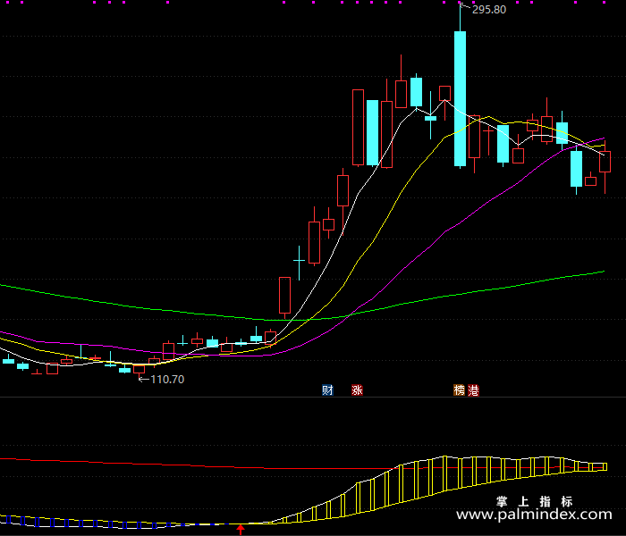Viewport: 626px width, 536px height.
Task: Click the 财 info marker icon
Action: pyautogui.click(x=327, y=389)
